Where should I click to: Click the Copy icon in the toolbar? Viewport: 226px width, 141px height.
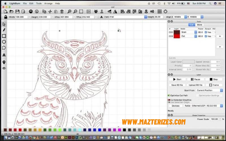point(44,12)
